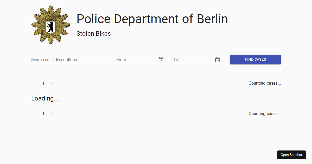The width and height of the screenshot is (312, 164).
Task: Click the upper Counting cases... label
Action: point(264,83)
